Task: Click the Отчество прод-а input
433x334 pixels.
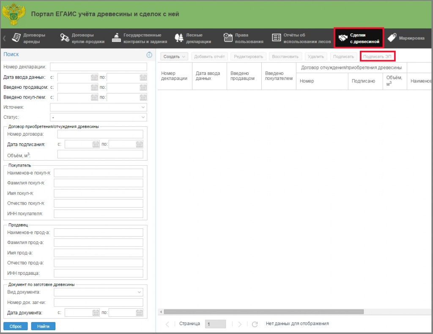Action: coord(99,263)
